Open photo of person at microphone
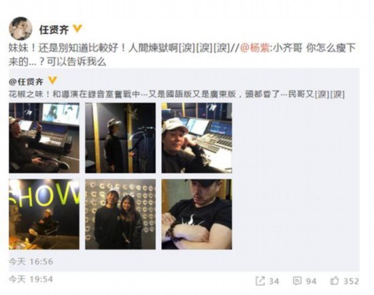This screenshot has height=295, width=374. tap(120, 138)
